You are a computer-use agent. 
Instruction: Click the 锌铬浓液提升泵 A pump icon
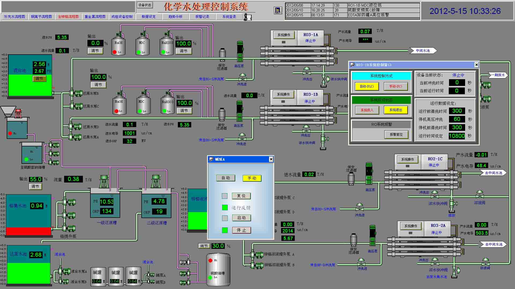click(x=257, y=254)
